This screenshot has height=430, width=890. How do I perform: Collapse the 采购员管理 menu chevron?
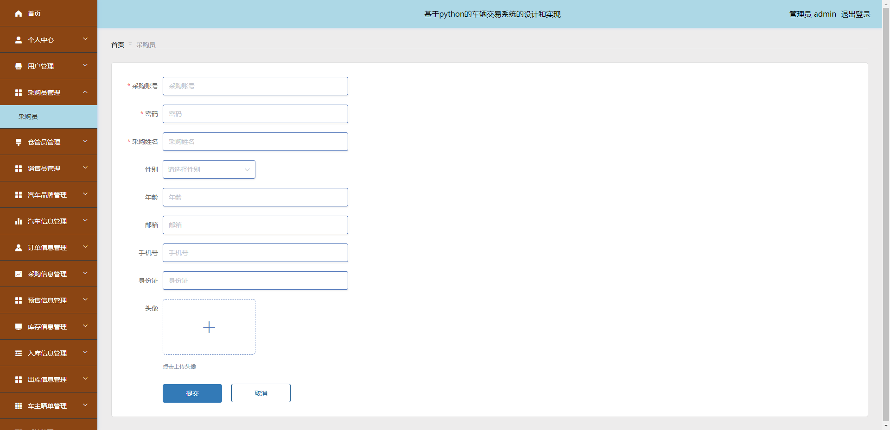[x=85, y=92]
